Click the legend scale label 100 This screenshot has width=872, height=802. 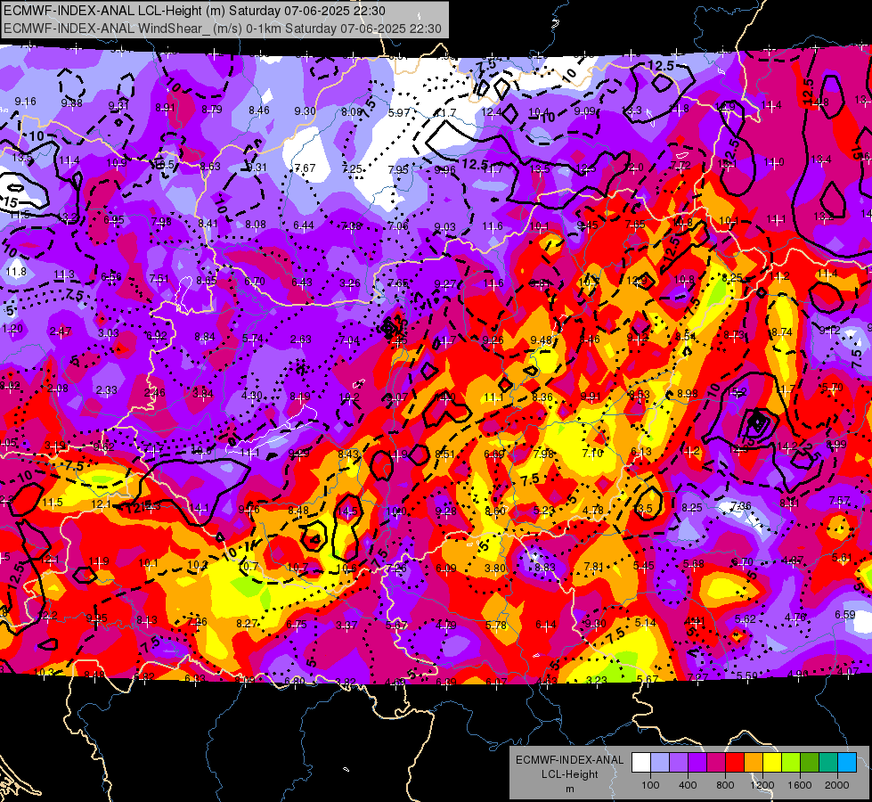[x=650, y=785]
